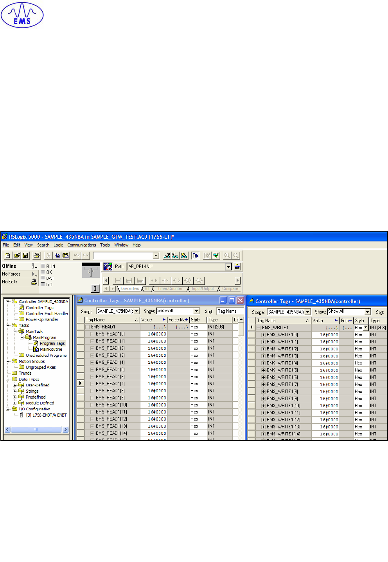388x562 pixels.
Task: Open Show All dropdown in EMS_WRITE1 window
Action: click(x=367, y=312)
